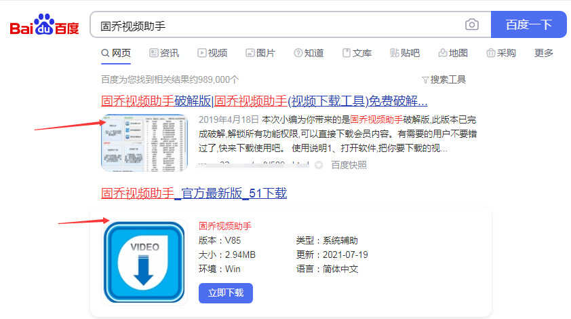This screenshot has width=571, height=319.
Task: Click the 搜索工具 funnel icon
Action: click(x=425, y=80)
